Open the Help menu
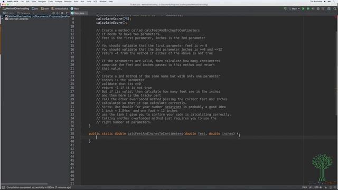 (x=111, y=1)
